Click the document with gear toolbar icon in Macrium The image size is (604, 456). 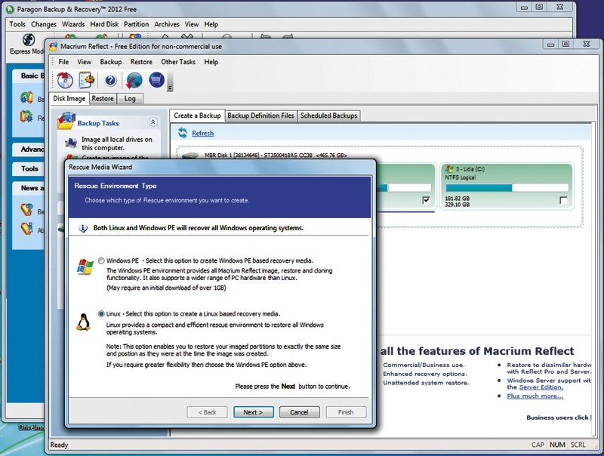coord(87,80)
